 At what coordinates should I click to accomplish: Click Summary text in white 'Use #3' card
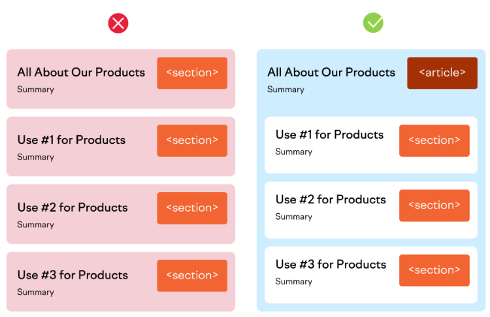tap(294, 282)
